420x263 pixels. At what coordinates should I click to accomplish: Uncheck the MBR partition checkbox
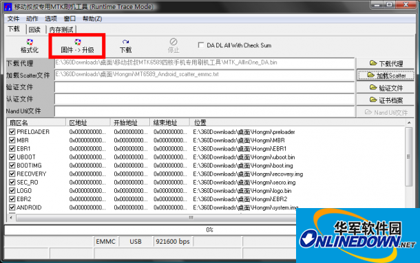tap(12, 140)
